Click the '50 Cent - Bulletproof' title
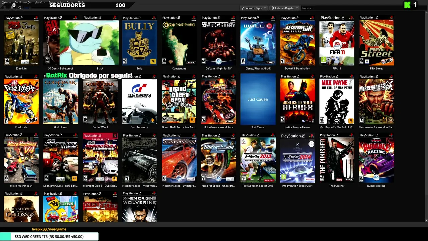The width and height of the screenshot is (428, 241). (x=61, y=69)
